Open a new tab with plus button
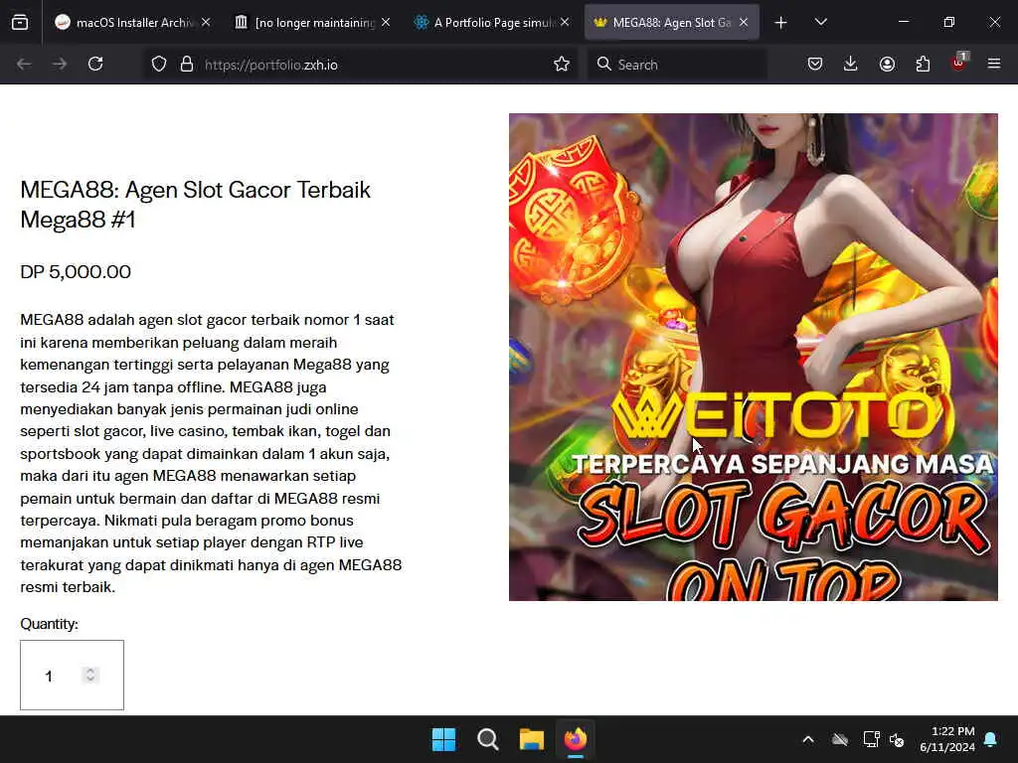Screen dimensions: 1018x763 pos(781,23)
